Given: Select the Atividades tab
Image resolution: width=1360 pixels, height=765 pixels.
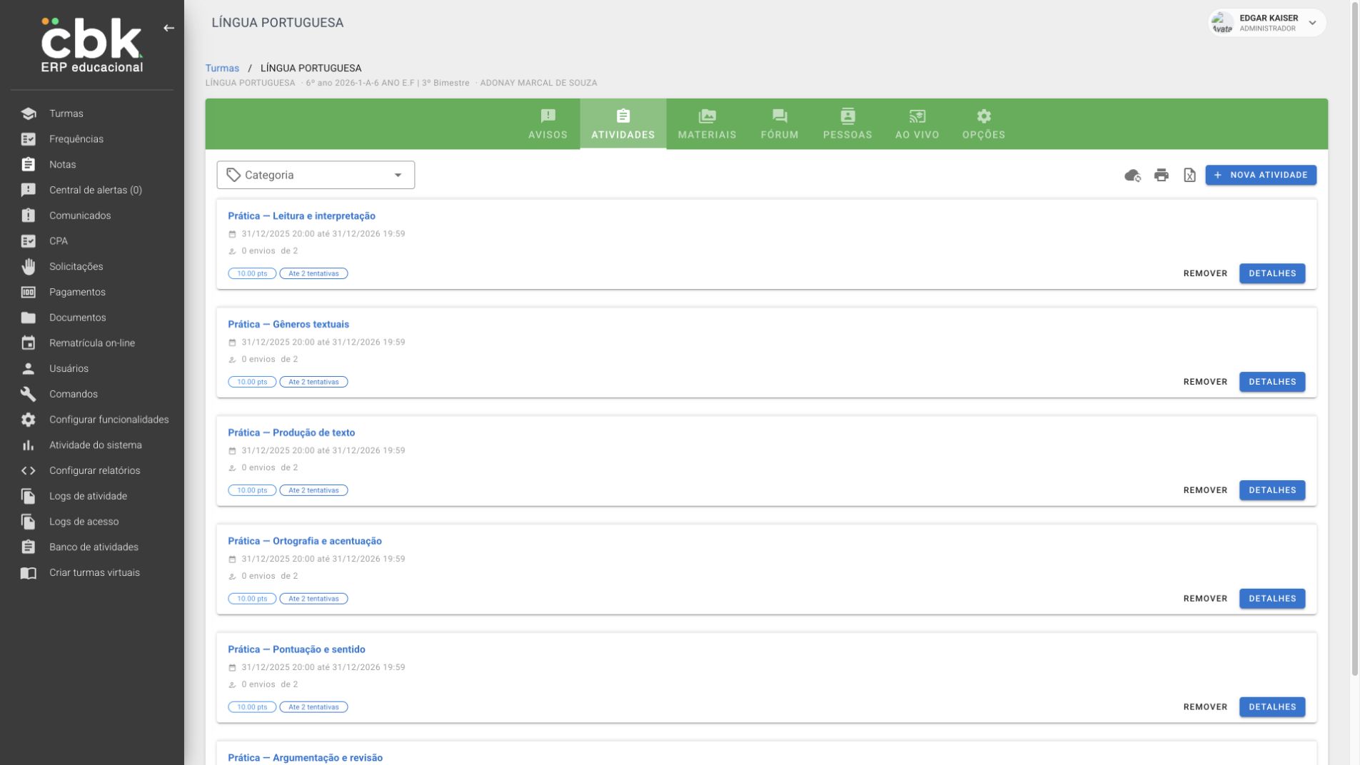Looking at the screenshot, I should coord(623,124).
